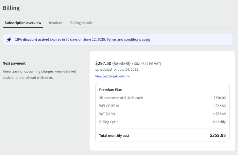Click 'scheduled for July 14, 2025' text
This screenshot has height=155, width=238.
pyautogui.click(x=117, y=70)
